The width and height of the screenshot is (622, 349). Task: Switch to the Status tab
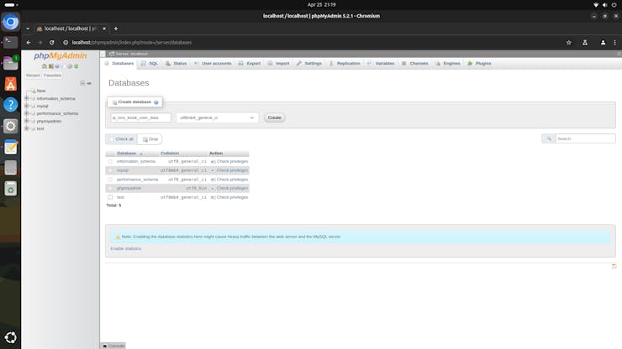click(x=177, y=64)
